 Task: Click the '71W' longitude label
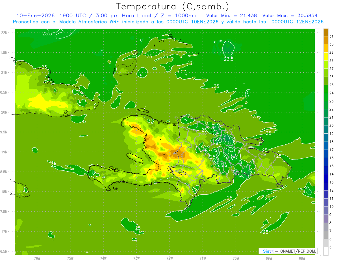pos(203,258)
